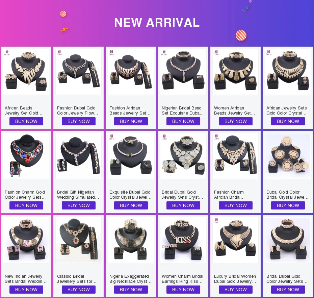Viewport: 314px width, 298px height.
Task: View the KISS necklace product image
Action: (183, 240)
